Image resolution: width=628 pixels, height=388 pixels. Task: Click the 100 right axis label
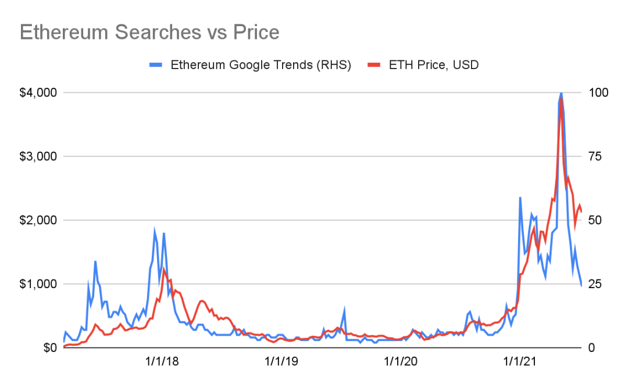click(x=598, y=92)
